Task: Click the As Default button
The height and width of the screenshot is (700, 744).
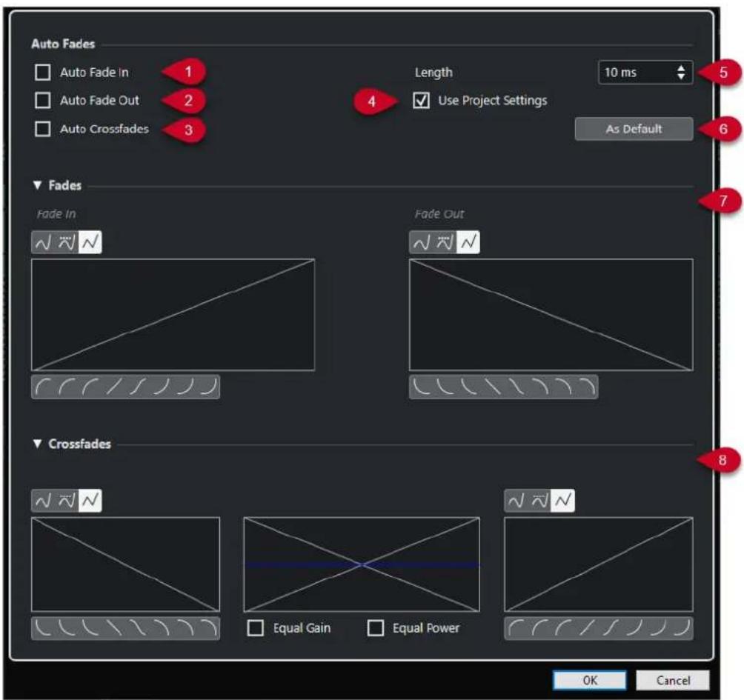Action: pos(634,129)
